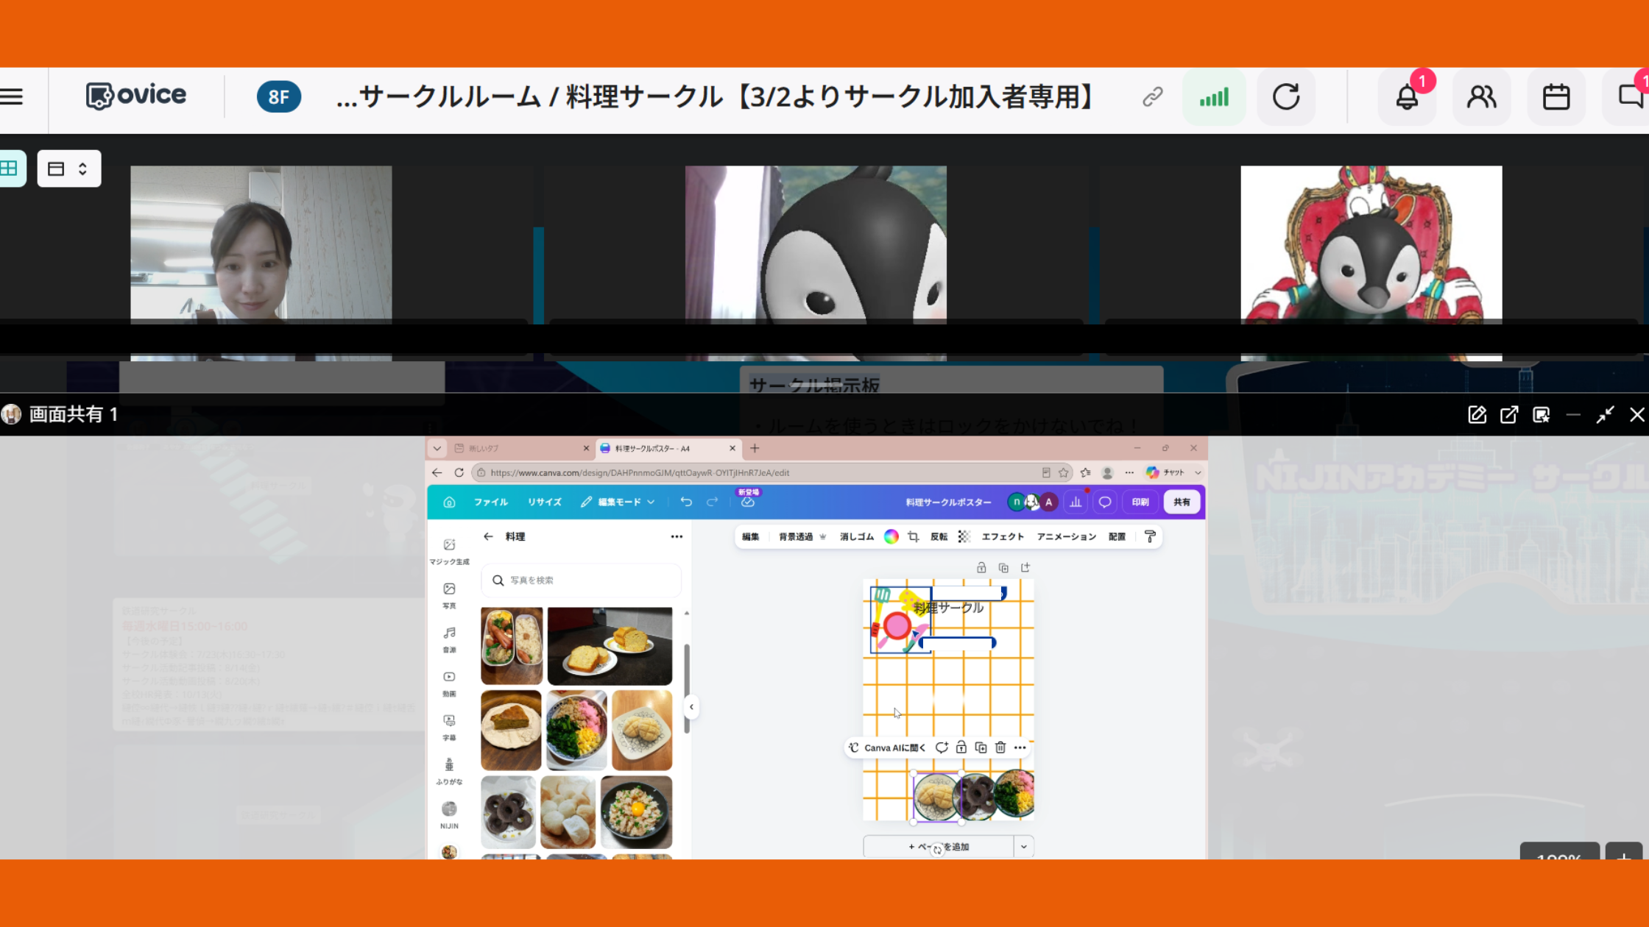Image resolution: width=1649 pixels, height=927 pixels.
Task: Open the ファイル menu in Canva
Action: click(x=491, y=502)
